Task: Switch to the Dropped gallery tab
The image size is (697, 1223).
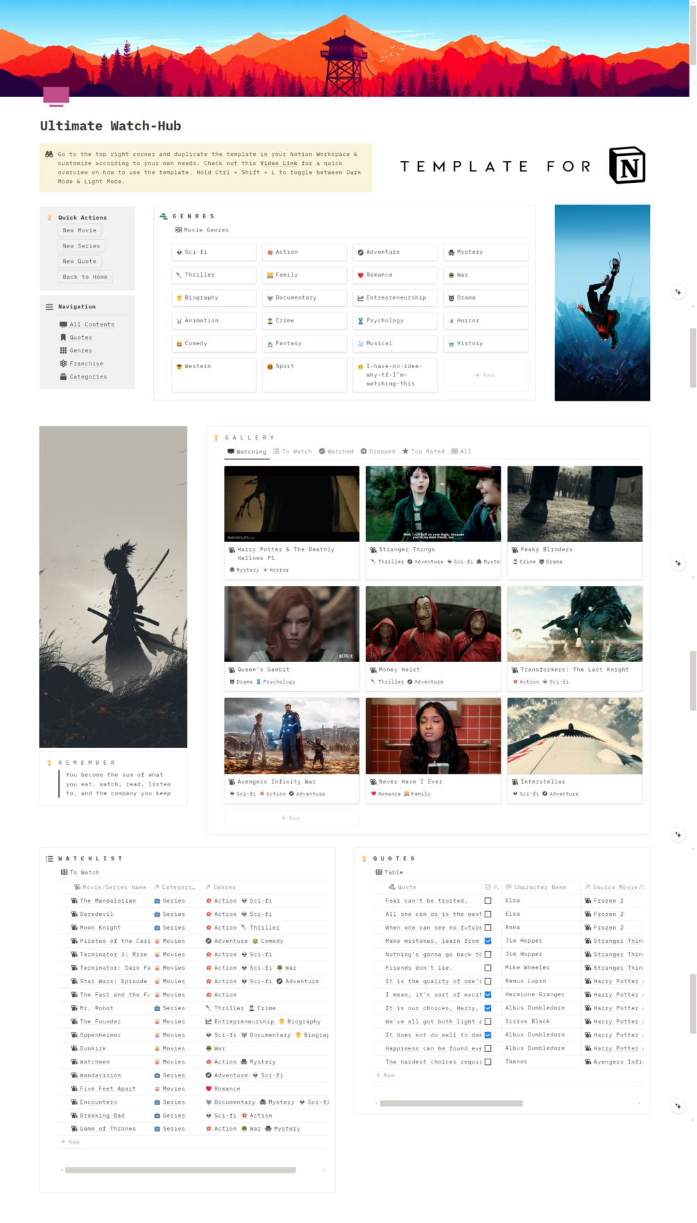Action: [378, 451]
